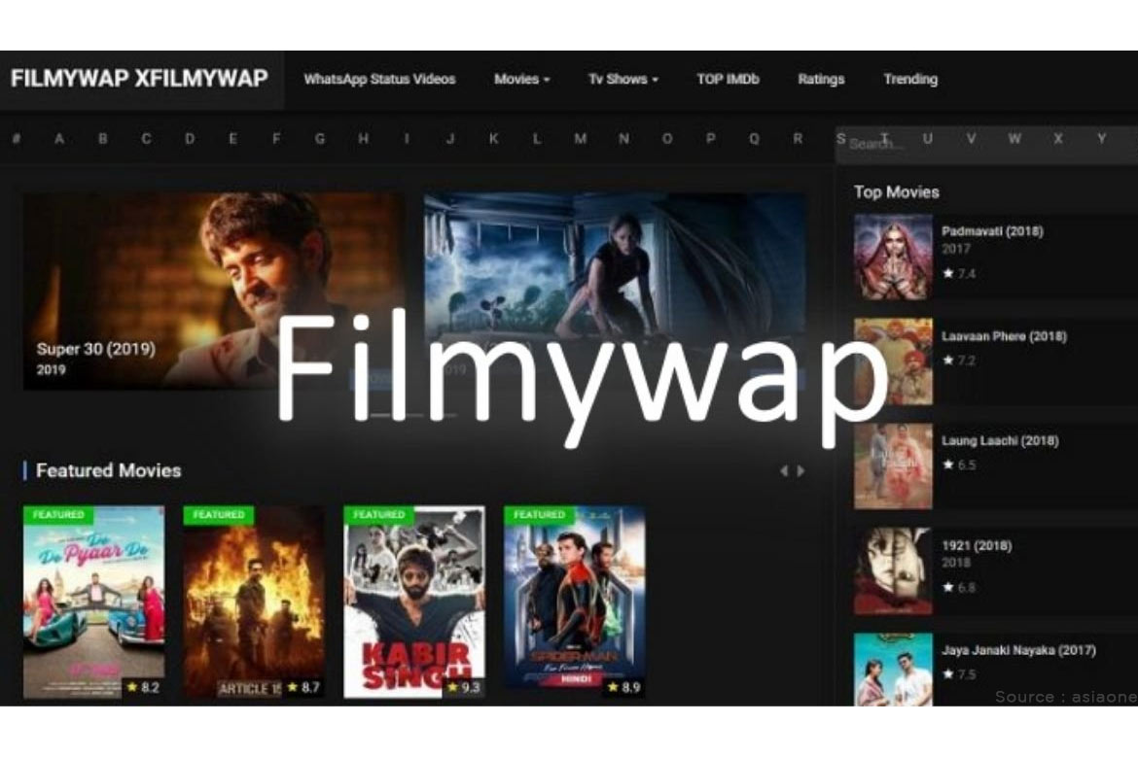Filter titles by letter K

493,139
